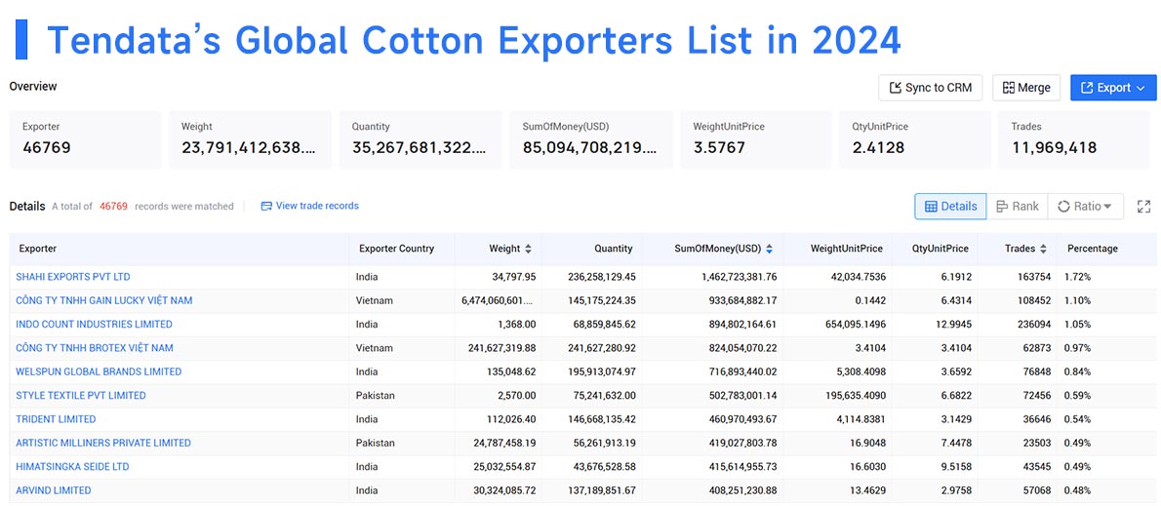The image size is (1161, 506).
Task: Open TRIDENT LIMITED exporter
Action: pos(57,418)
